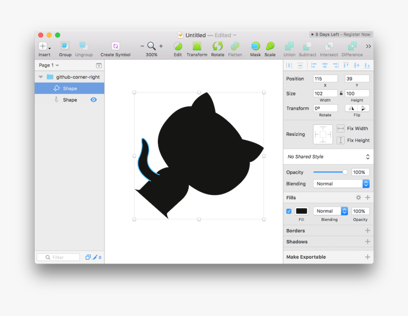
Task: Align vertical centers
Action: point(356,65)
